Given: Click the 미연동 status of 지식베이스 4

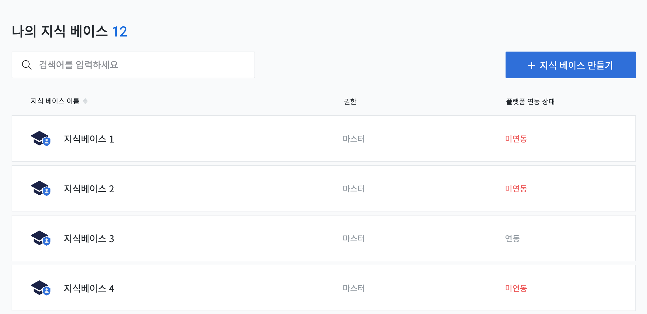Looking at the screenshot, I should [x=516, y=288].
